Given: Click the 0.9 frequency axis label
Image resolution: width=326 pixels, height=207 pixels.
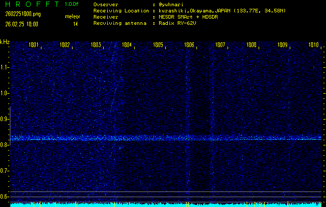Looking at the screenshot, I should point(5,119).
